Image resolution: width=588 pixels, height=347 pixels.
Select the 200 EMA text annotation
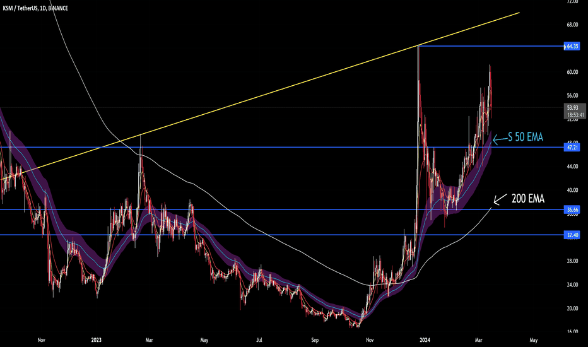tap(527, 199)
